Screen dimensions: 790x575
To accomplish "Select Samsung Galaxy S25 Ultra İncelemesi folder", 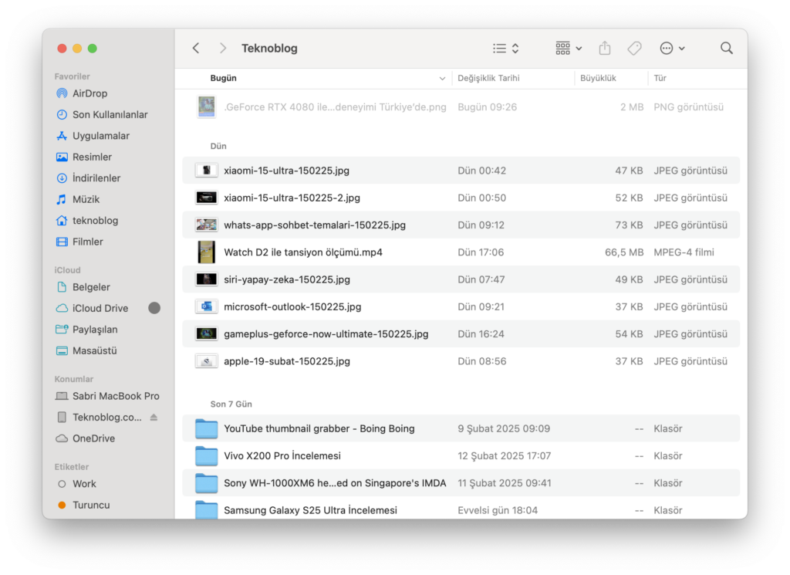I will 461,509.
